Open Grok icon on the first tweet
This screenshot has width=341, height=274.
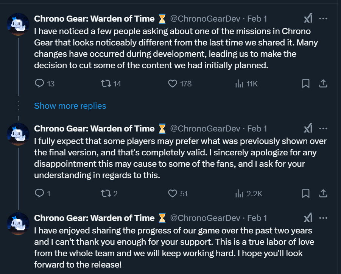coord(308,19)
